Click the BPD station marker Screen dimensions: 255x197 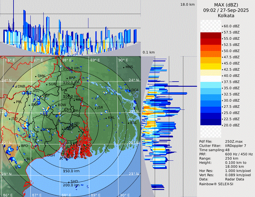pos(19,146)
